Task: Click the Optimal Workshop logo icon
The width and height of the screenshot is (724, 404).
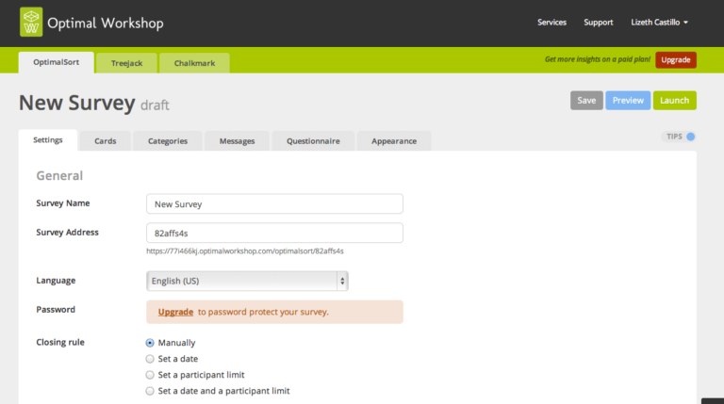Action: coord(31,21)
